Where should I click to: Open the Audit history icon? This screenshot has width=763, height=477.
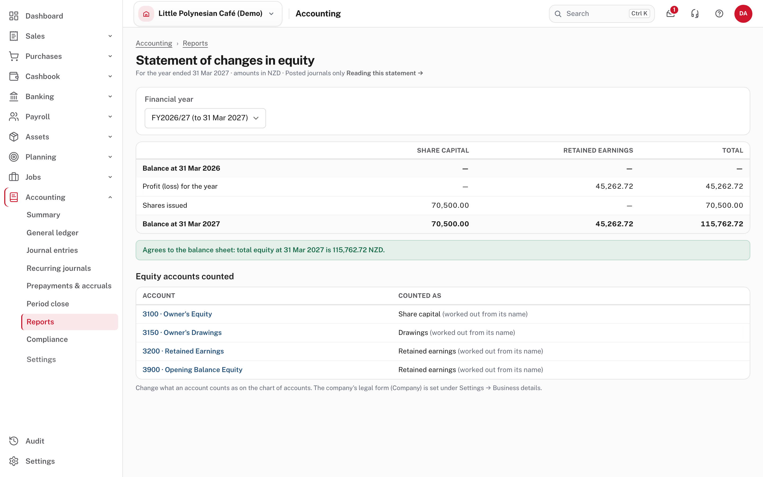click(x=14, y=441)
